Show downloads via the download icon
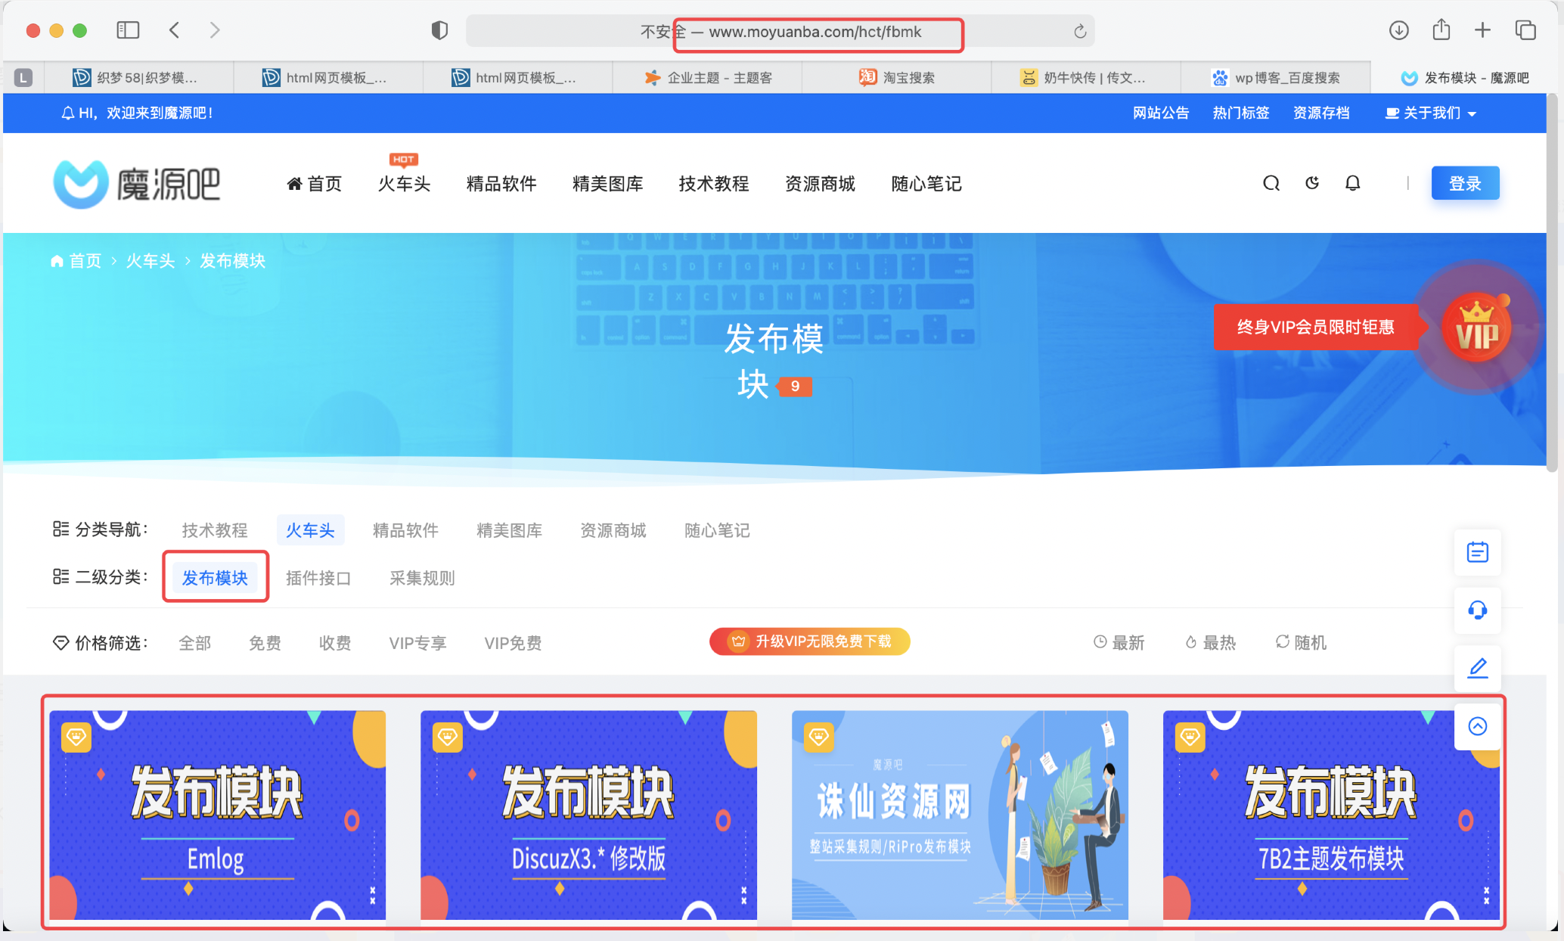This screenshot has height=941, width=1564. point(1399,30)
